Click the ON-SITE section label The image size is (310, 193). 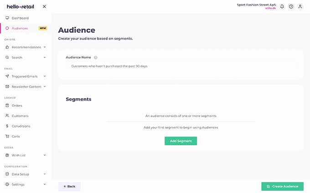(10, 40)
